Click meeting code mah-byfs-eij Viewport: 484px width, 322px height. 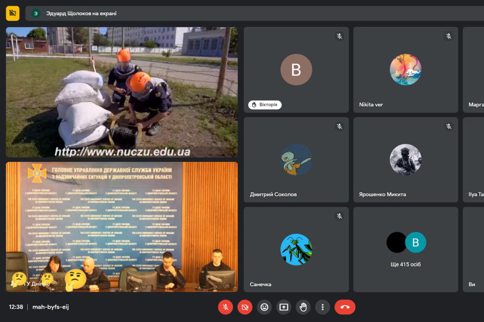[x=50, y=307]
